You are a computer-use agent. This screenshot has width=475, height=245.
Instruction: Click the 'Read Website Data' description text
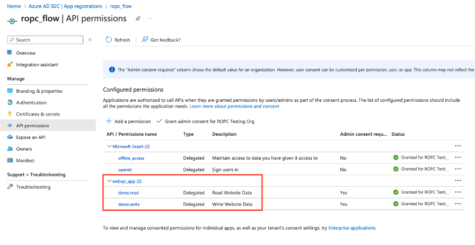click(232, 192)
